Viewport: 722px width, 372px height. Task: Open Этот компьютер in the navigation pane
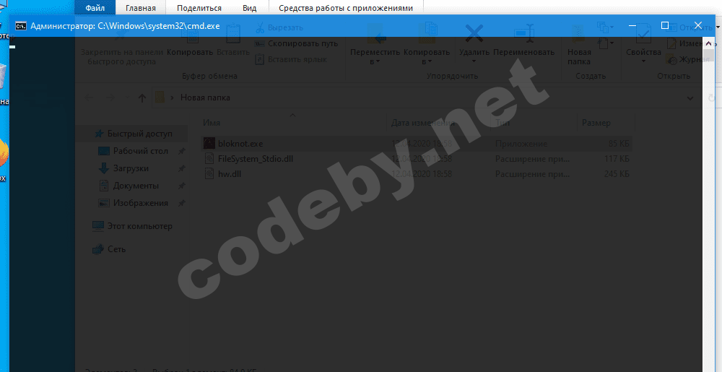pos(132,226)
